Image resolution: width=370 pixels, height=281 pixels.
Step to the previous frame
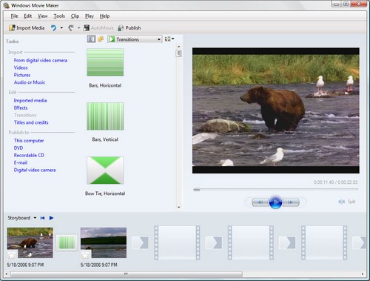[260, 202]
